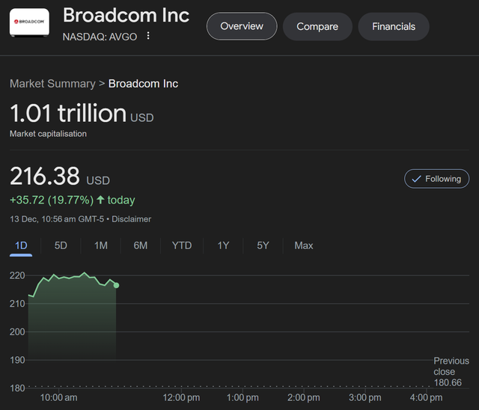Click the 1.01 trillion market capitalisation value
Screen dimensions: 479x410
point(68,114)
